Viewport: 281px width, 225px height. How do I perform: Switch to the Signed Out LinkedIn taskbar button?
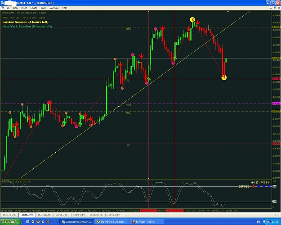coord(112,222)
